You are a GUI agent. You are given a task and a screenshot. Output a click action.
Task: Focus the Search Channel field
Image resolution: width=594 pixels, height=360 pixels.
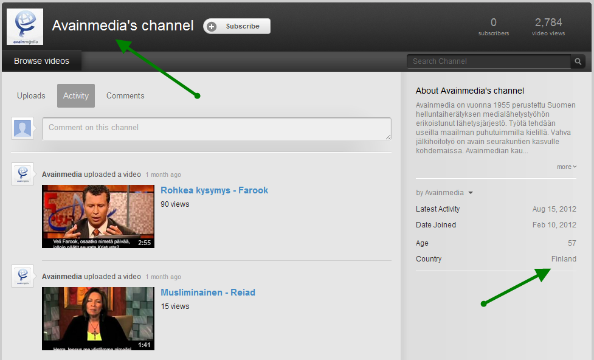tap(489, 61)
